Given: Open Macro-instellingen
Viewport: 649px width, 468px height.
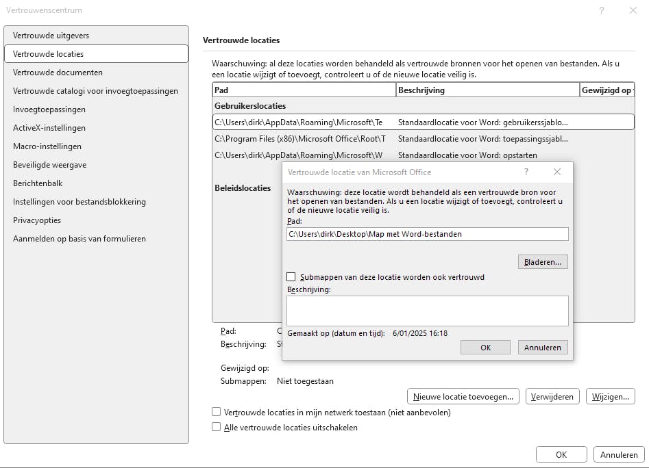Looking at the screenshot, I should [96, 146].
